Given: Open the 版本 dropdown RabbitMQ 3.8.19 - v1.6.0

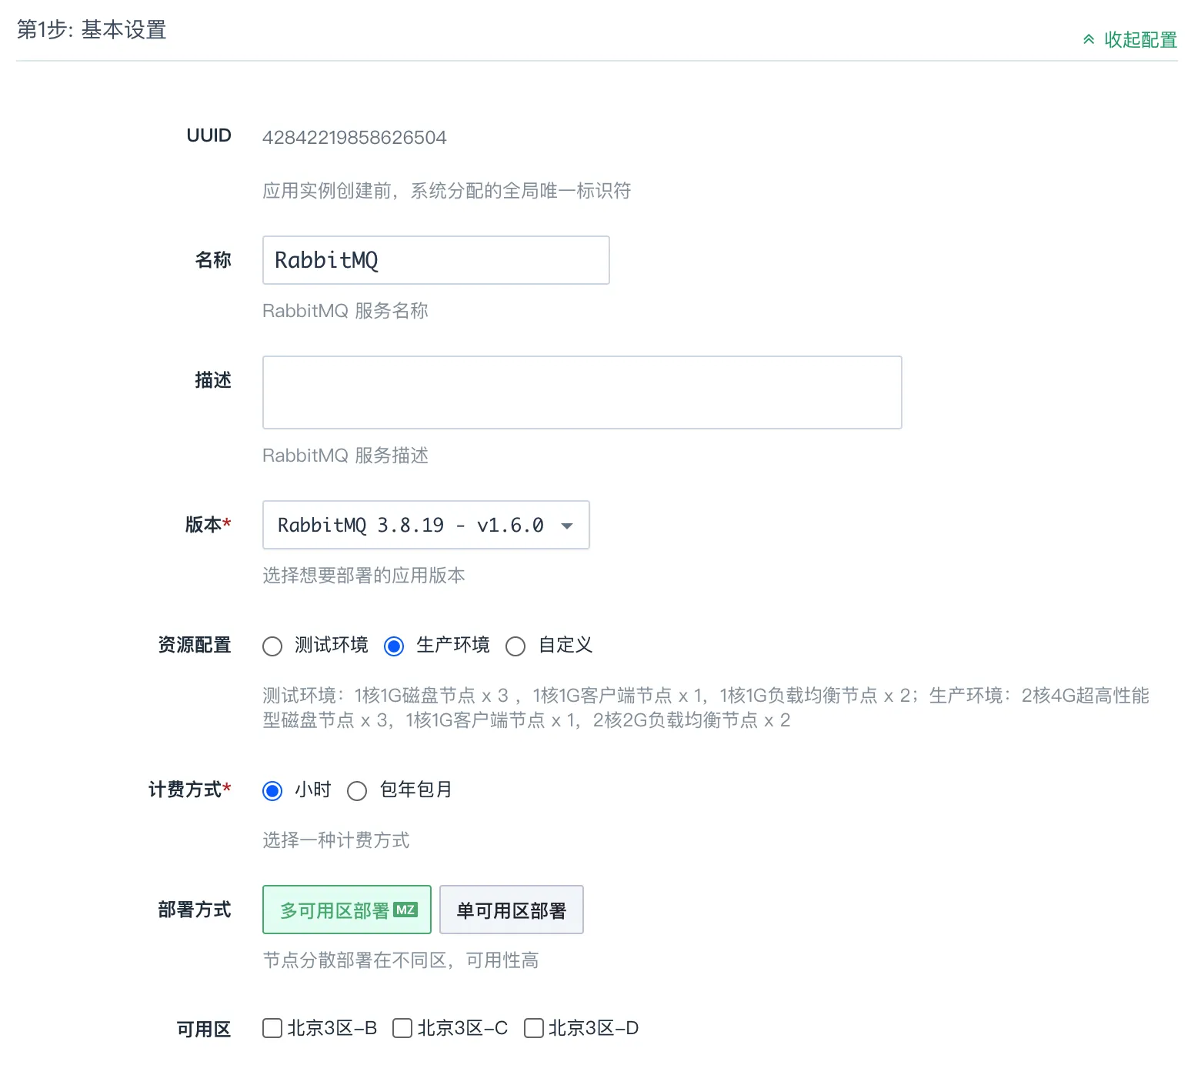Looking at the screenshot, I should [425, 525].
